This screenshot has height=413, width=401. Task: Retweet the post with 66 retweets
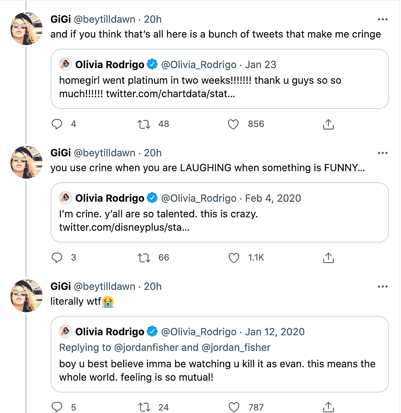(x=144, y=258)
